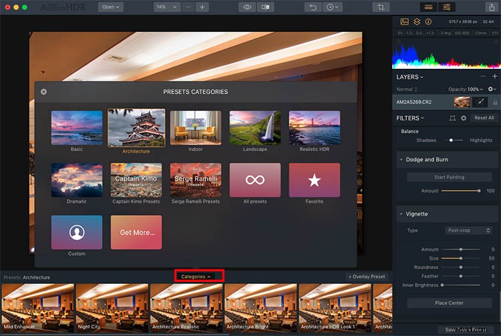Apply the Architecture Bright preset
This screenshot has width=501, height=336.
[261, 308]
